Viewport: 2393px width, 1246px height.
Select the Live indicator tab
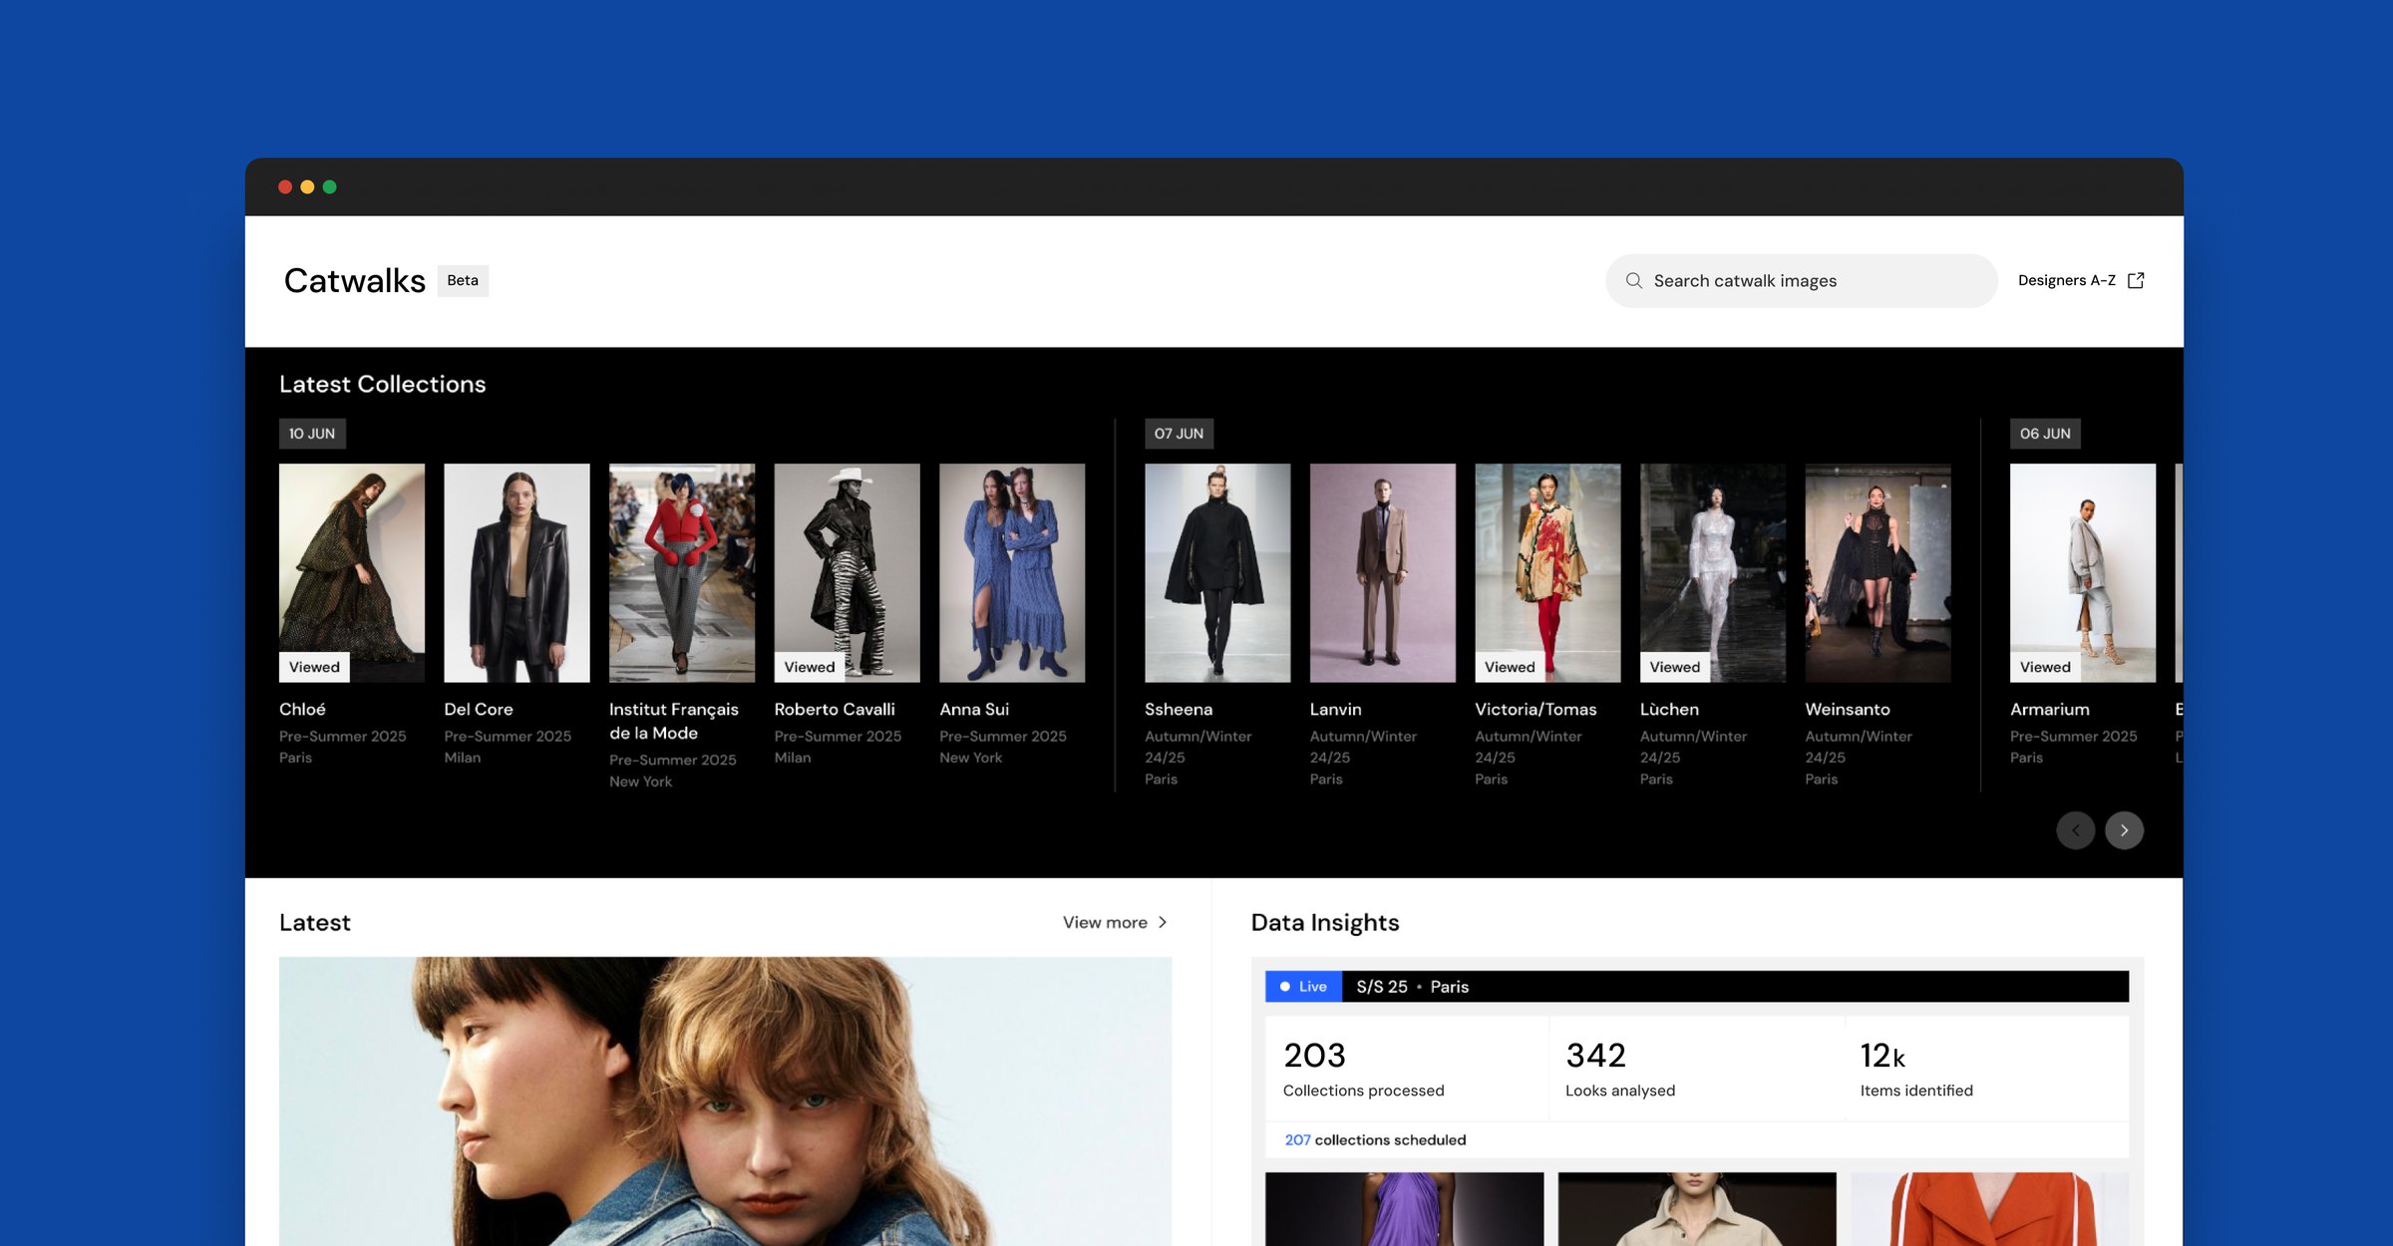(1304, 987)
